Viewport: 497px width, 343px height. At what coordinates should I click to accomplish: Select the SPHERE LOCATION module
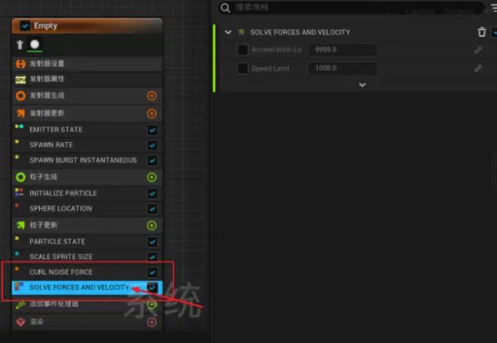click(87, 208)
